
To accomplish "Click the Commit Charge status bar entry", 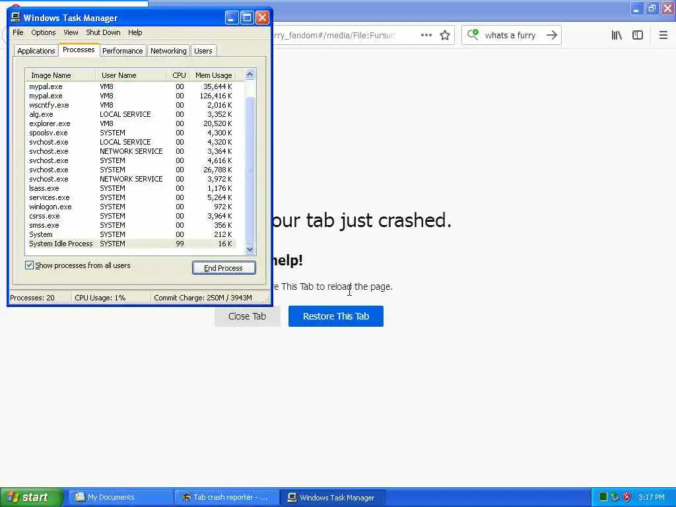I will coord(203,298).
